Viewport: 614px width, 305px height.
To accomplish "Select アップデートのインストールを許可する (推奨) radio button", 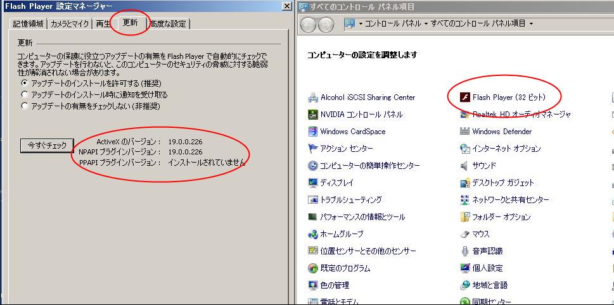I will [x=25, y=84].
